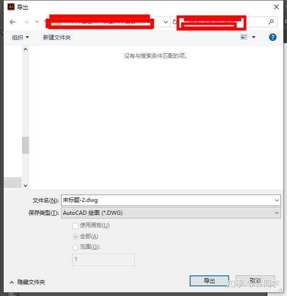287x296 pixels.
Task: Click the Forward navigation arrow
Action: 26,22
